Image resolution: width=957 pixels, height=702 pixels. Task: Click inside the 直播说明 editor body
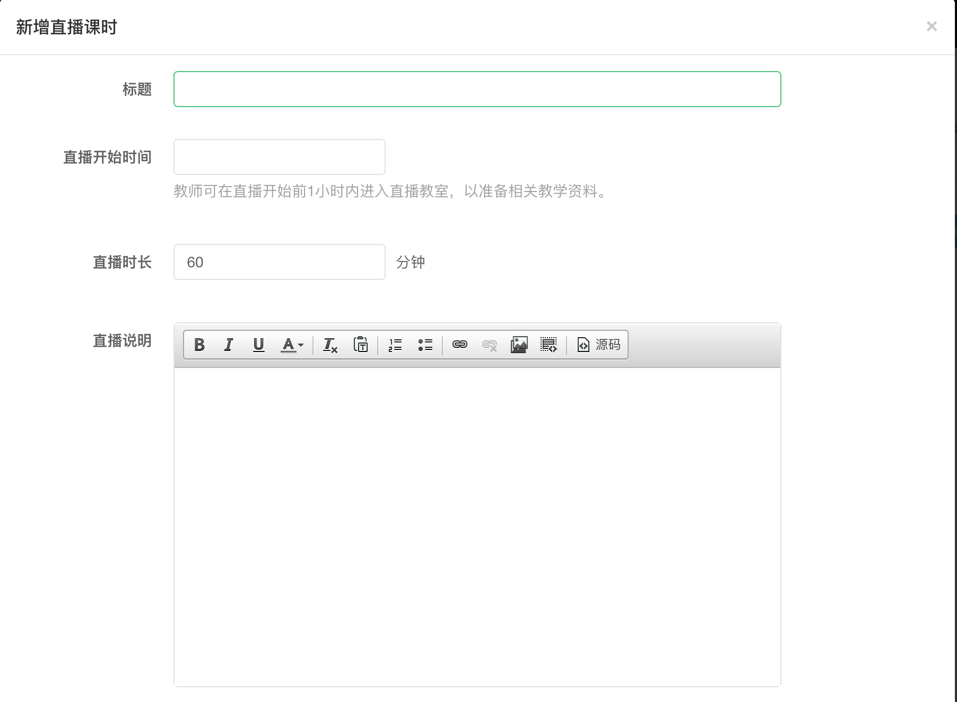477,525
